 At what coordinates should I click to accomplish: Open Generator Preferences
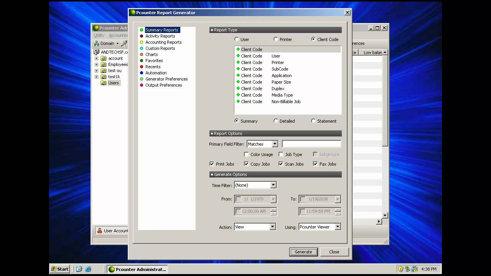[x=166, y=79]
